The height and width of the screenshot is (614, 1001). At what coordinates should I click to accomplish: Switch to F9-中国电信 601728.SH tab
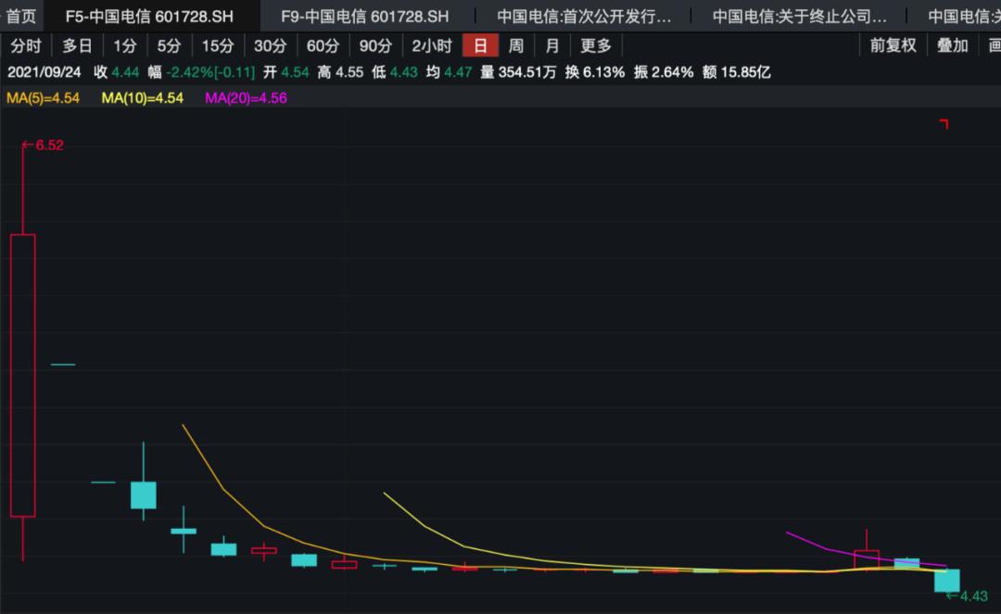pyautogui.click(x=364, y=16)
